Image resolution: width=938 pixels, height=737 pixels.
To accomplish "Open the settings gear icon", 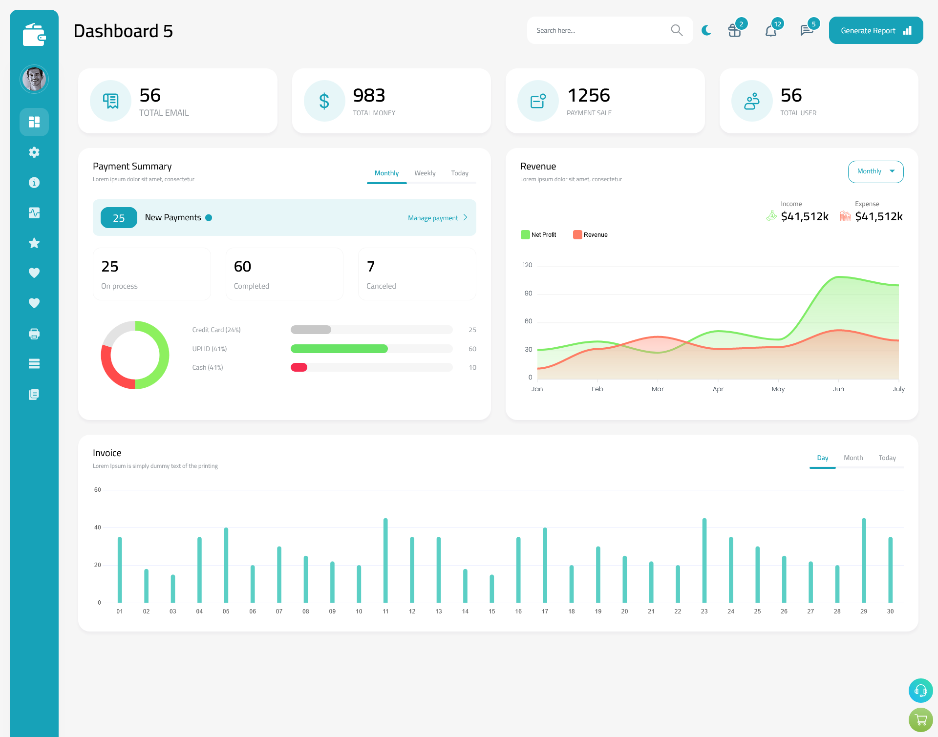I will (34, 151).
